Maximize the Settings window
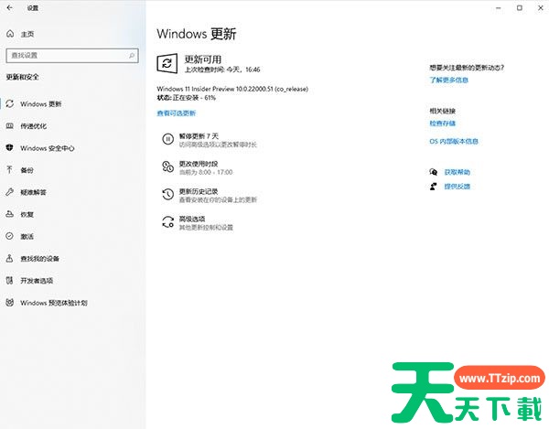The image size is (549, 429). tap(520, 7)
